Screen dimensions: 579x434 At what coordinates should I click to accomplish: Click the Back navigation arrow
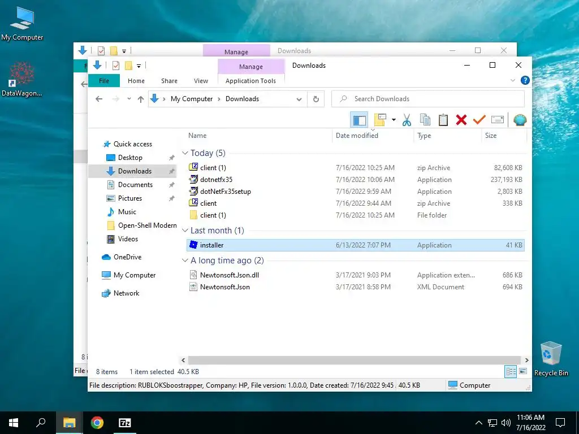(x=99, y=99)
